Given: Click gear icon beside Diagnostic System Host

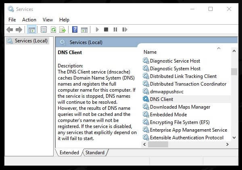Looking at the screenshot, I should (x=146, y=68).
